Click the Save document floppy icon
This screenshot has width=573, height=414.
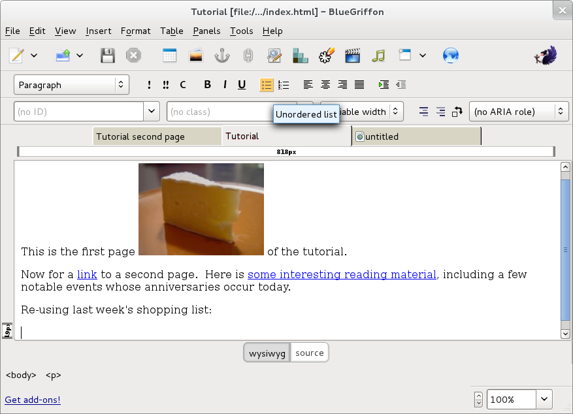click(108, 56)
